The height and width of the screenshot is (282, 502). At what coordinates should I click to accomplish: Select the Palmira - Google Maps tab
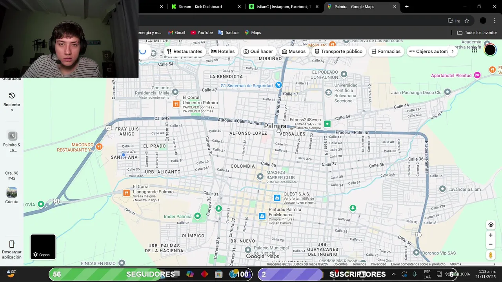[354, 7]
